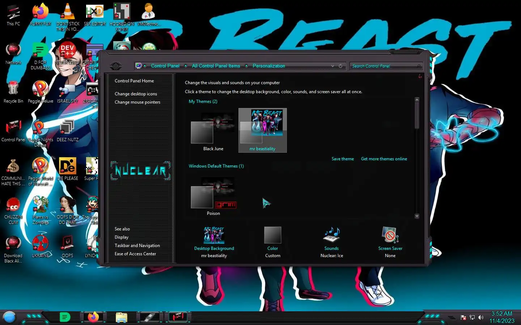Viewport: 521px width, 325px height.
Task: Click the Windows Default Themes (1) heading
Action: [216, 166]
